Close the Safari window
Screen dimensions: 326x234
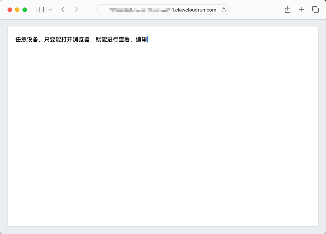(10, 10)
